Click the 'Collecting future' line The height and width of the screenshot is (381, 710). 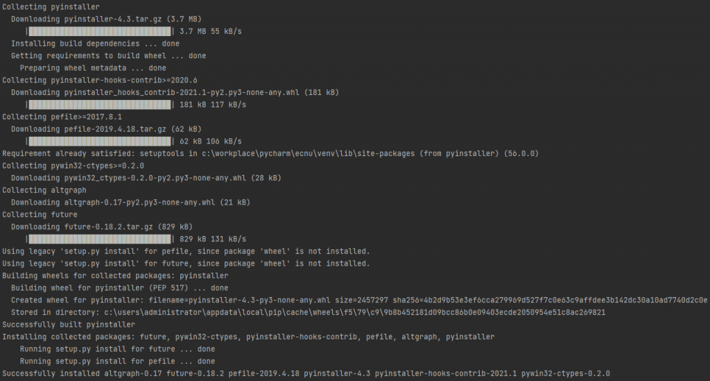[40, 214]
